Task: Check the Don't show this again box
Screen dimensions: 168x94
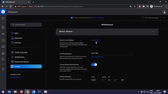Action: pyautogui.click(x=143, y=18)
